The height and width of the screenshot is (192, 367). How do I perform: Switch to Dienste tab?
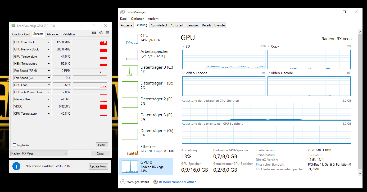click(219, 25)
